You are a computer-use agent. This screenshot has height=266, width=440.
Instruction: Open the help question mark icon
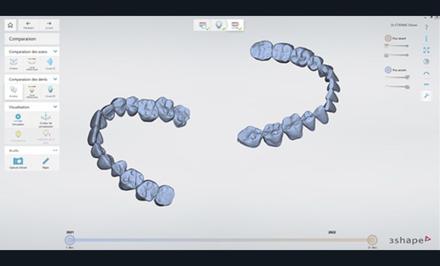(x=426, y=27)
